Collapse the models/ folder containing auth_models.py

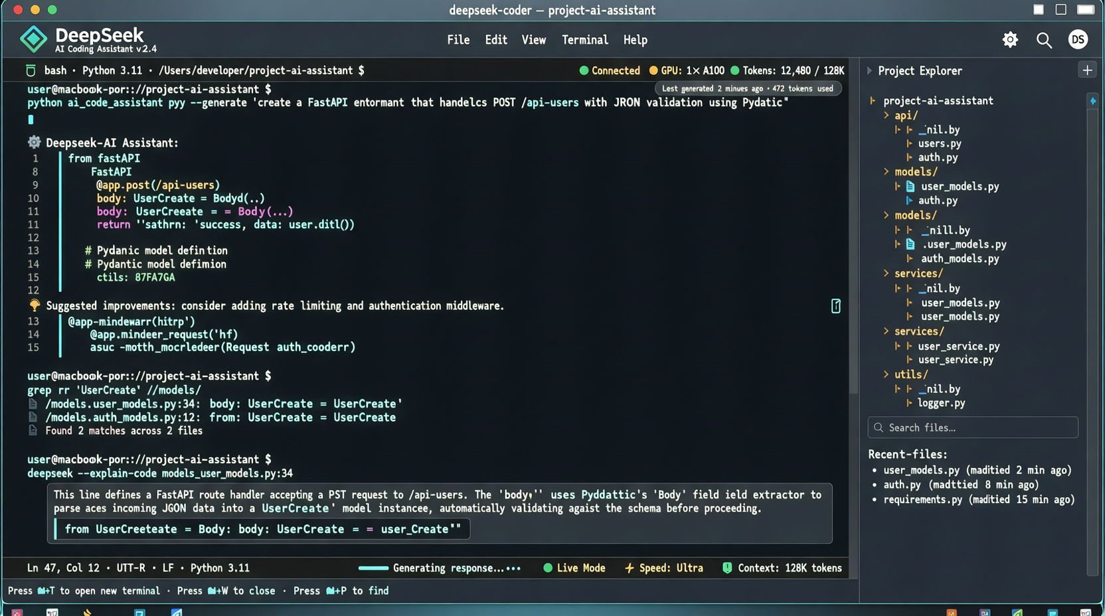pos(886,215)
